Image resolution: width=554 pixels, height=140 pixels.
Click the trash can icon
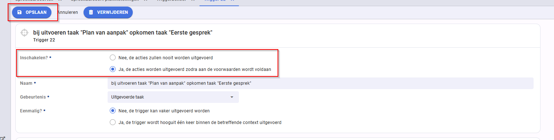91,12
